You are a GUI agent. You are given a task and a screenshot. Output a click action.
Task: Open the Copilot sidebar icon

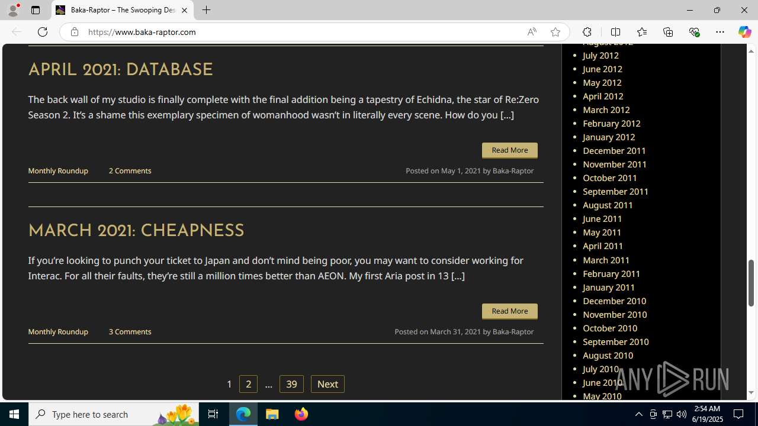[744, 32]
